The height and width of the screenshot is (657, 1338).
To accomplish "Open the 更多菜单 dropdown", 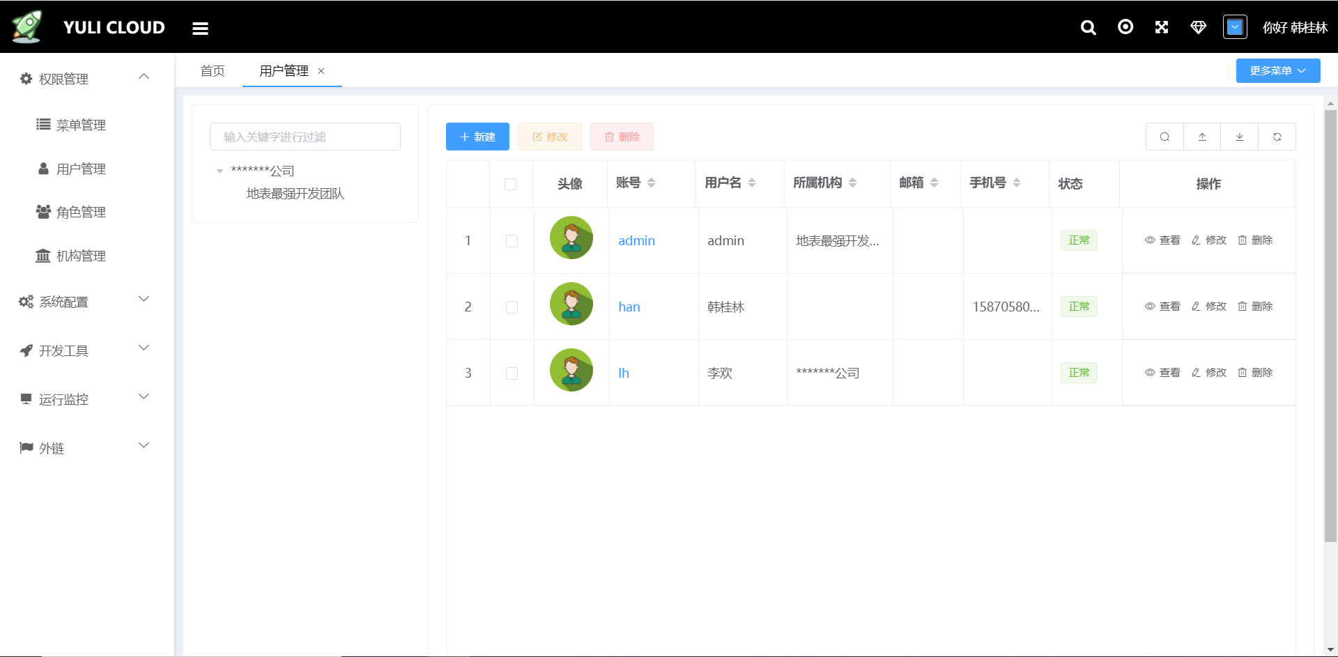I will point(1277,70).
